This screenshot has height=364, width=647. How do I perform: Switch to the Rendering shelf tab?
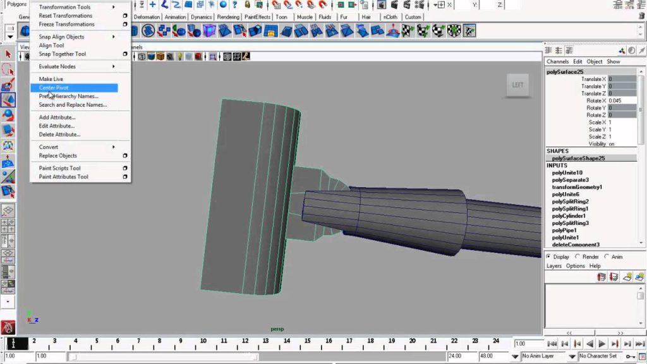point(228,17)
